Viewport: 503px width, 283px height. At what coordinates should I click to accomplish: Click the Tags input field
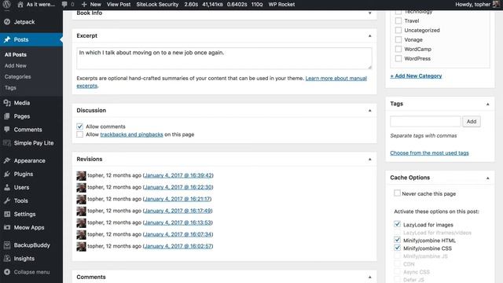425,121
